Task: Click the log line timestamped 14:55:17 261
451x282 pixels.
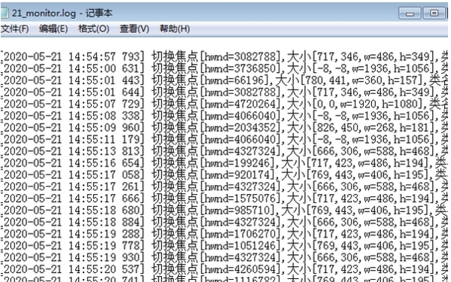Action: pos(225,186)
